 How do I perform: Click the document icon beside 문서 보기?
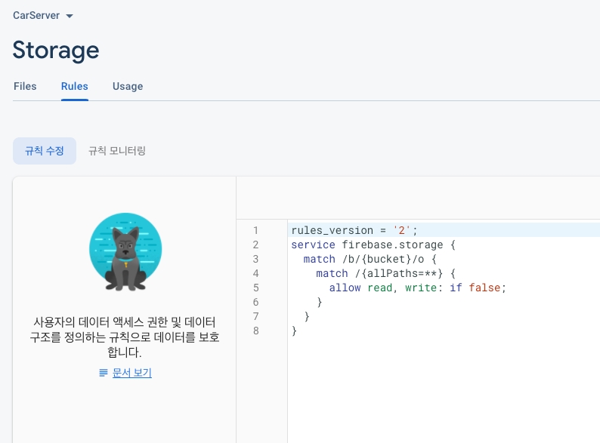pos(104,373)
